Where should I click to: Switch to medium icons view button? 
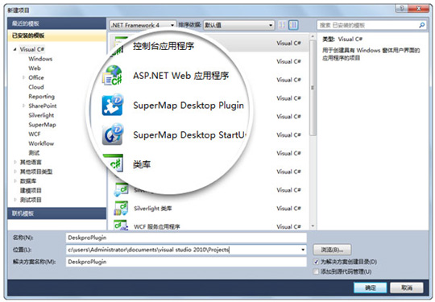coord(293,25)
